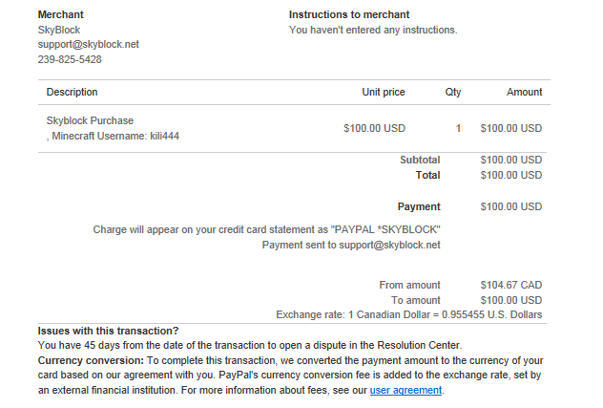This screenshot has height=408, width=603.
Task: Click the Amount column header
Action: pyautogui.click(x=524, y=92)
